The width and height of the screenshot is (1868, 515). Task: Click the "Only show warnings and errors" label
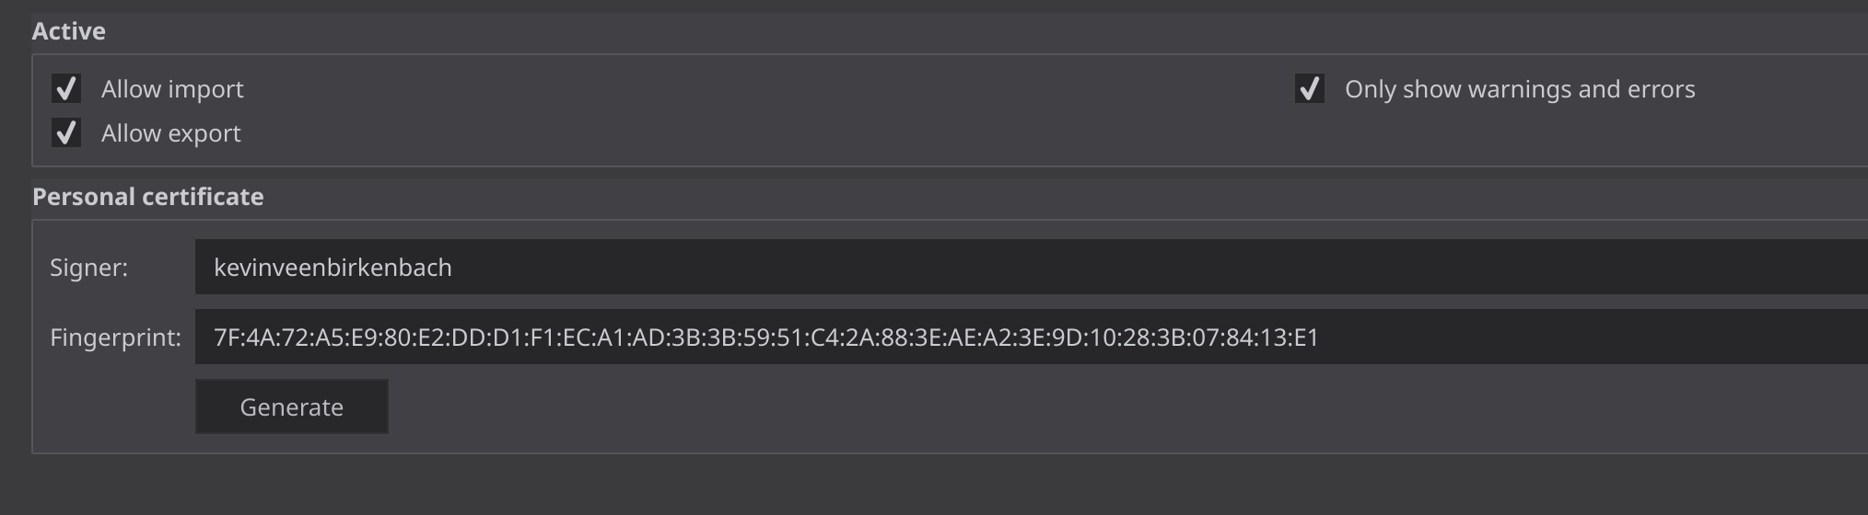1519,89
